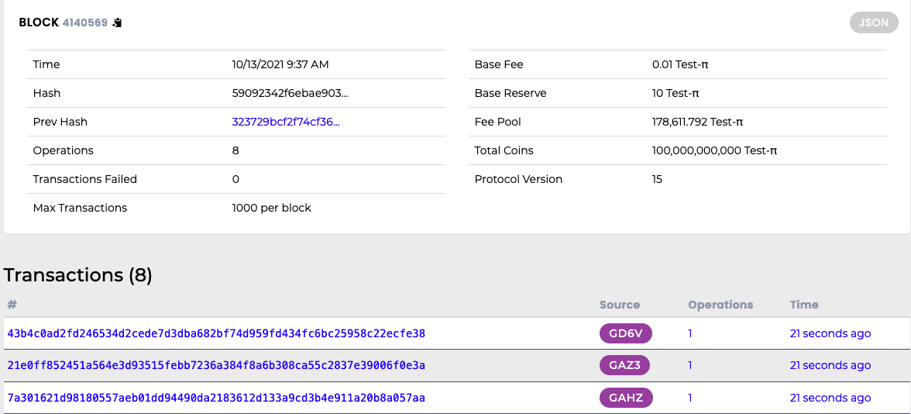
Task: Open the JSON view of this block
Action: (874, 22)
